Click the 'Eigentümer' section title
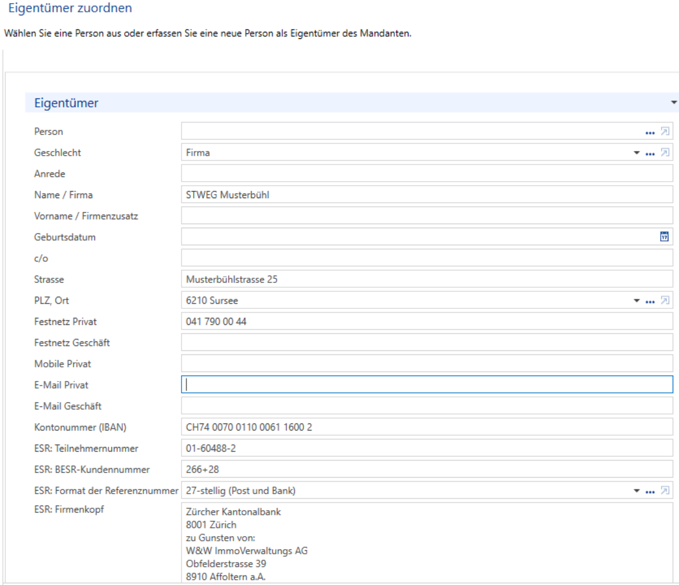Screen dimensions: 679x585 [x=66, y=103]
